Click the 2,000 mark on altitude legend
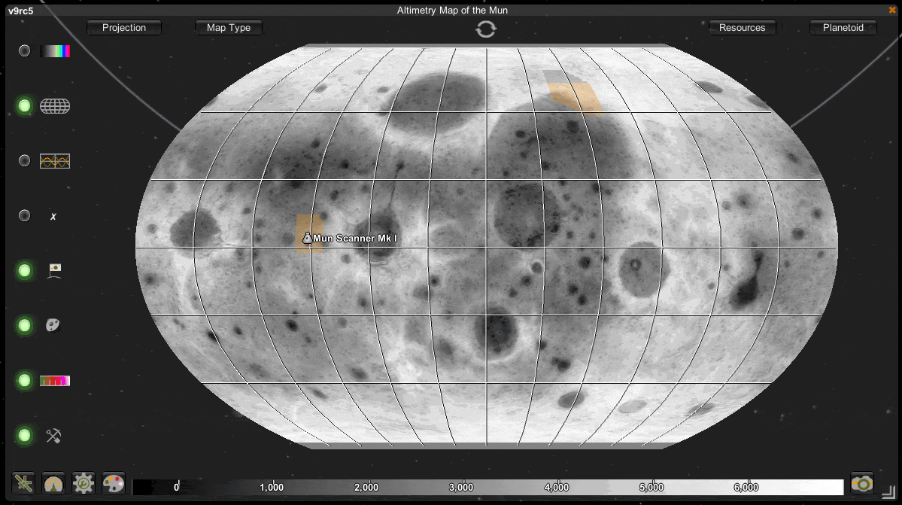Screen dimensions: 902x505 (366, 487)
